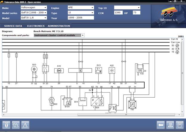
Task: Click the terminal 50 starter symbol
Action: coord(177,45)
